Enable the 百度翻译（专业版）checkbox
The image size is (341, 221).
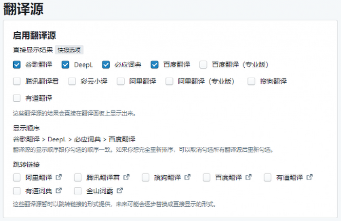pos(204,64)
